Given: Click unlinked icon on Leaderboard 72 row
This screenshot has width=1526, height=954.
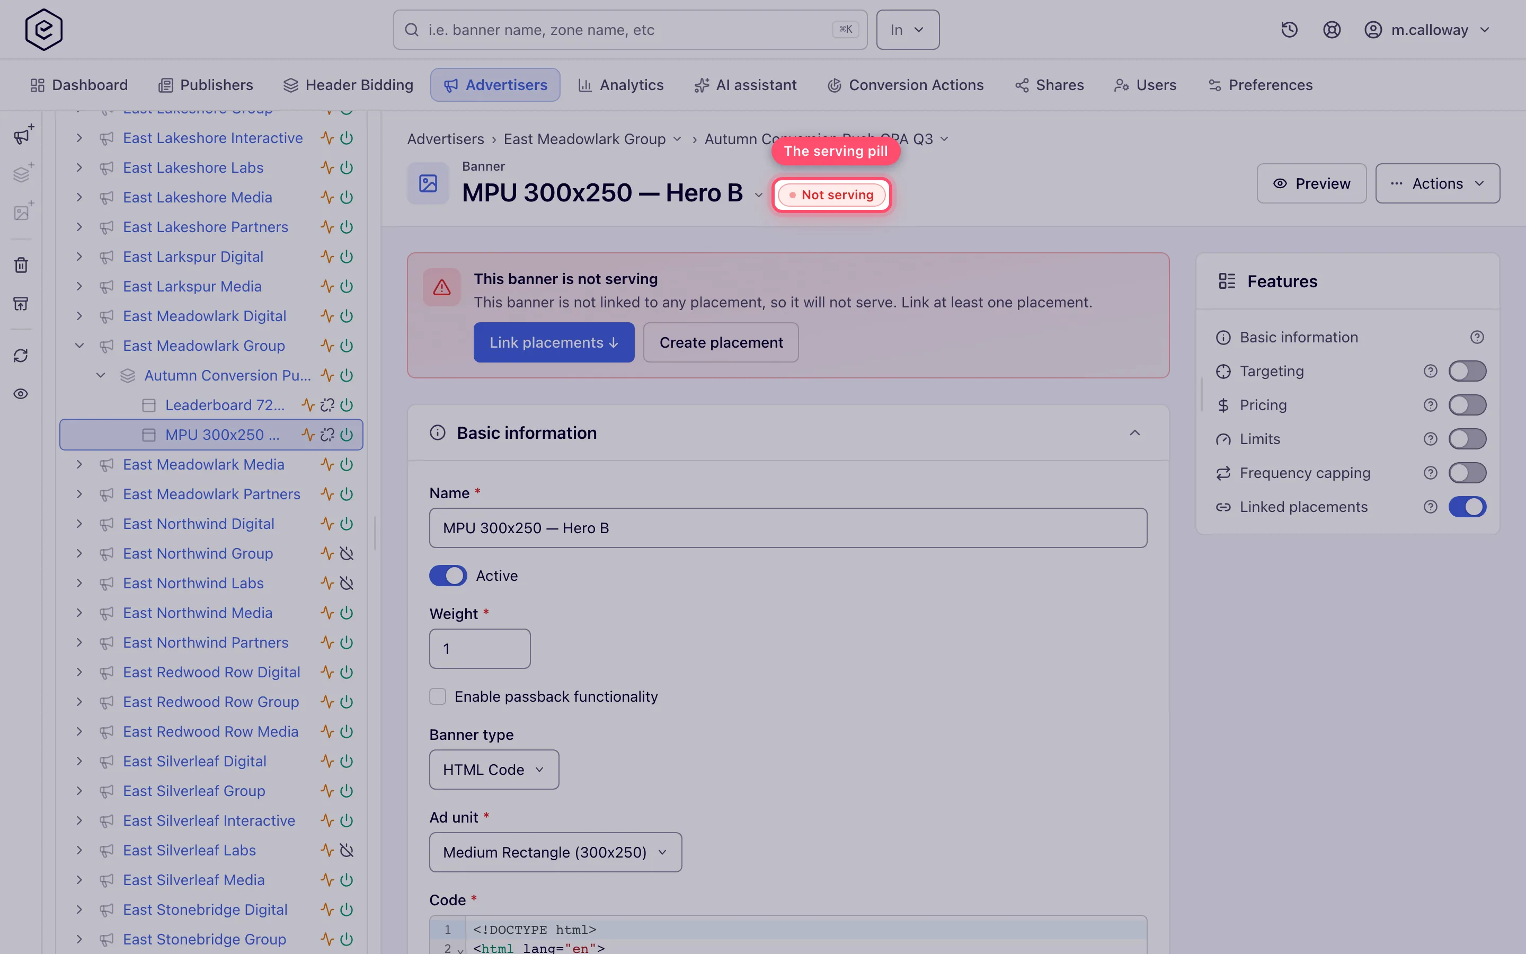Looking at the screenshot, I should coord(327,405).
